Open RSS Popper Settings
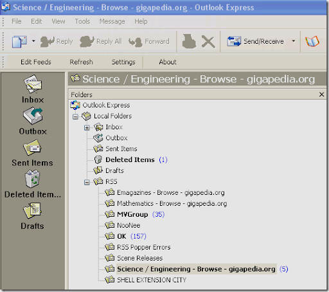Image resolution: width=329 pixels, height=292 pixels. tap(123, 62)
